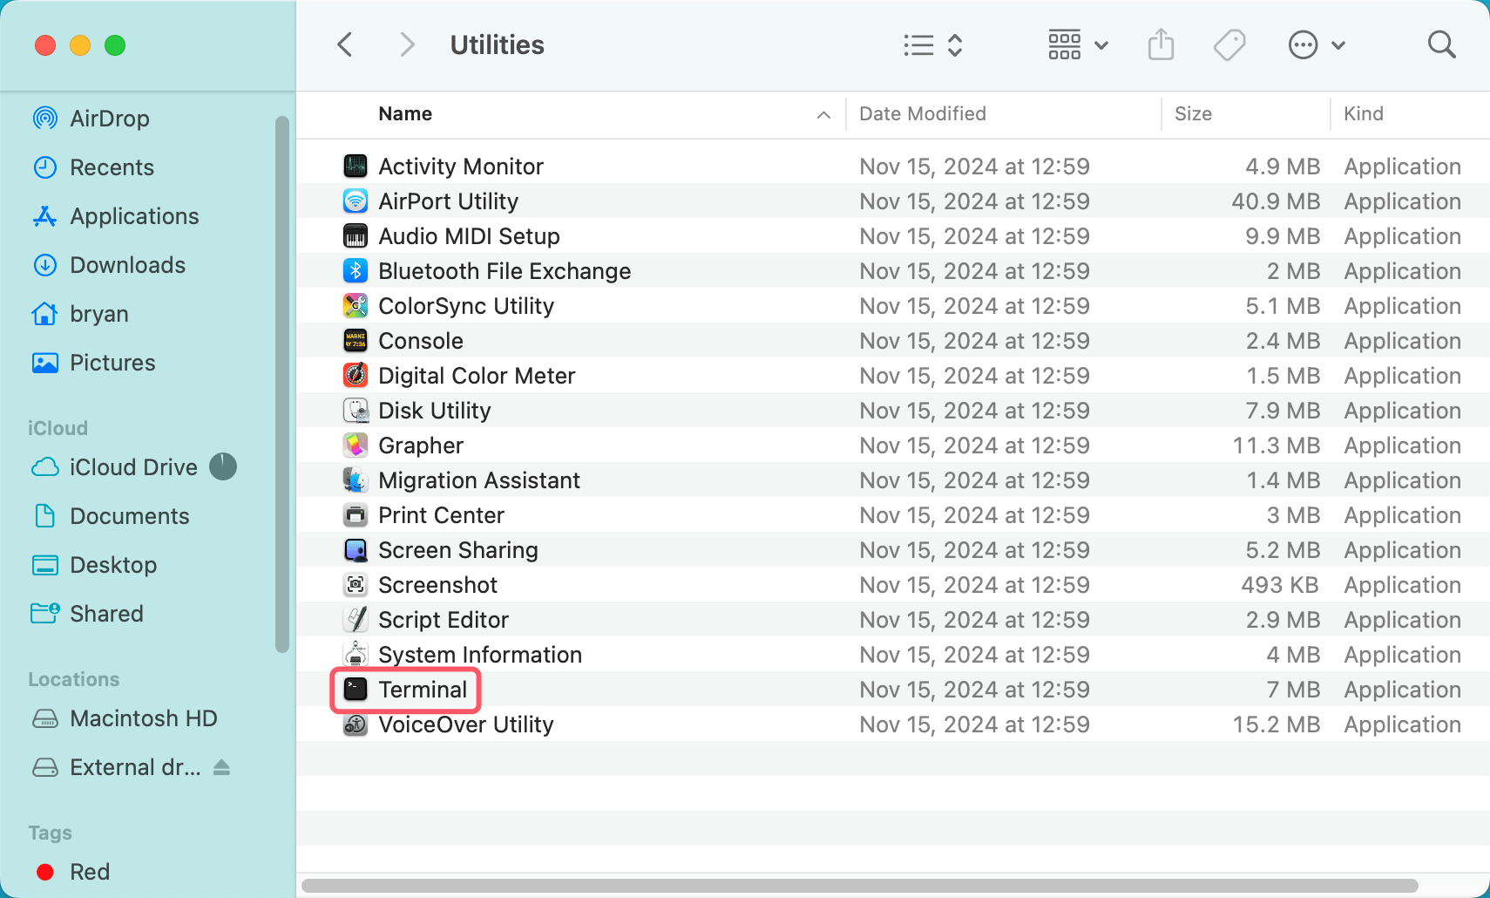Switch to the Applications sidebar section
Viewport: 1490px width, 898px height.
(133, 215)
